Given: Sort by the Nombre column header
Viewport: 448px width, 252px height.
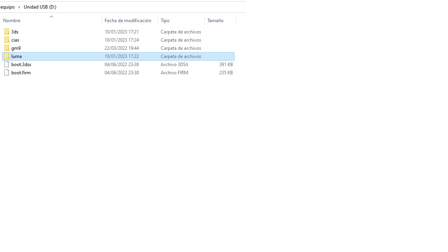Looking at the screenshot, I should click(12, 21).
